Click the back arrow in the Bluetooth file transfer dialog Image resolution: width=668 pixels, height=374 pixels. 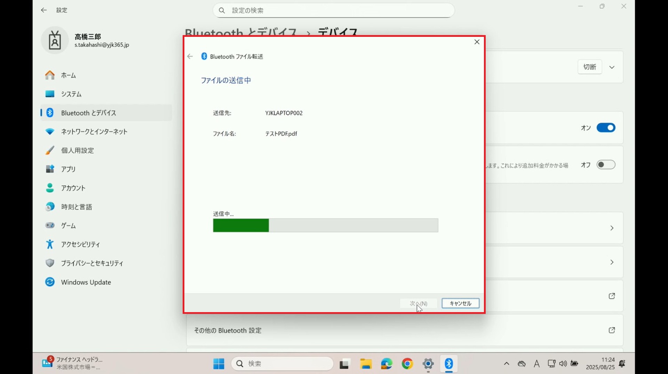click(190, 56)
